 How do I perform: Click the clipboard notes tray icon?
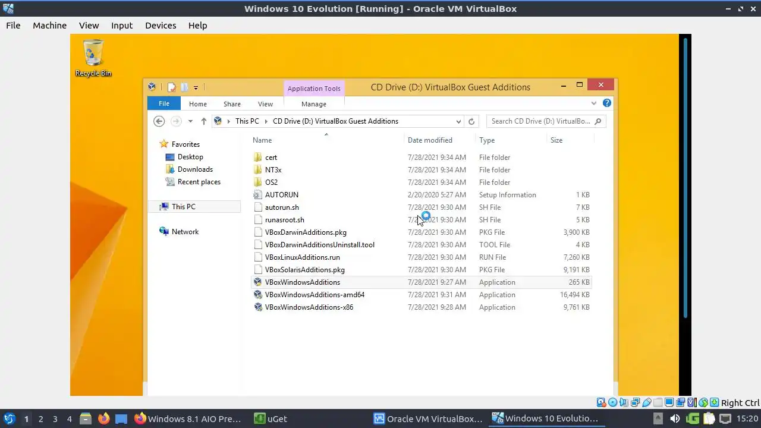pyautogui.click(x=709, y=418)
